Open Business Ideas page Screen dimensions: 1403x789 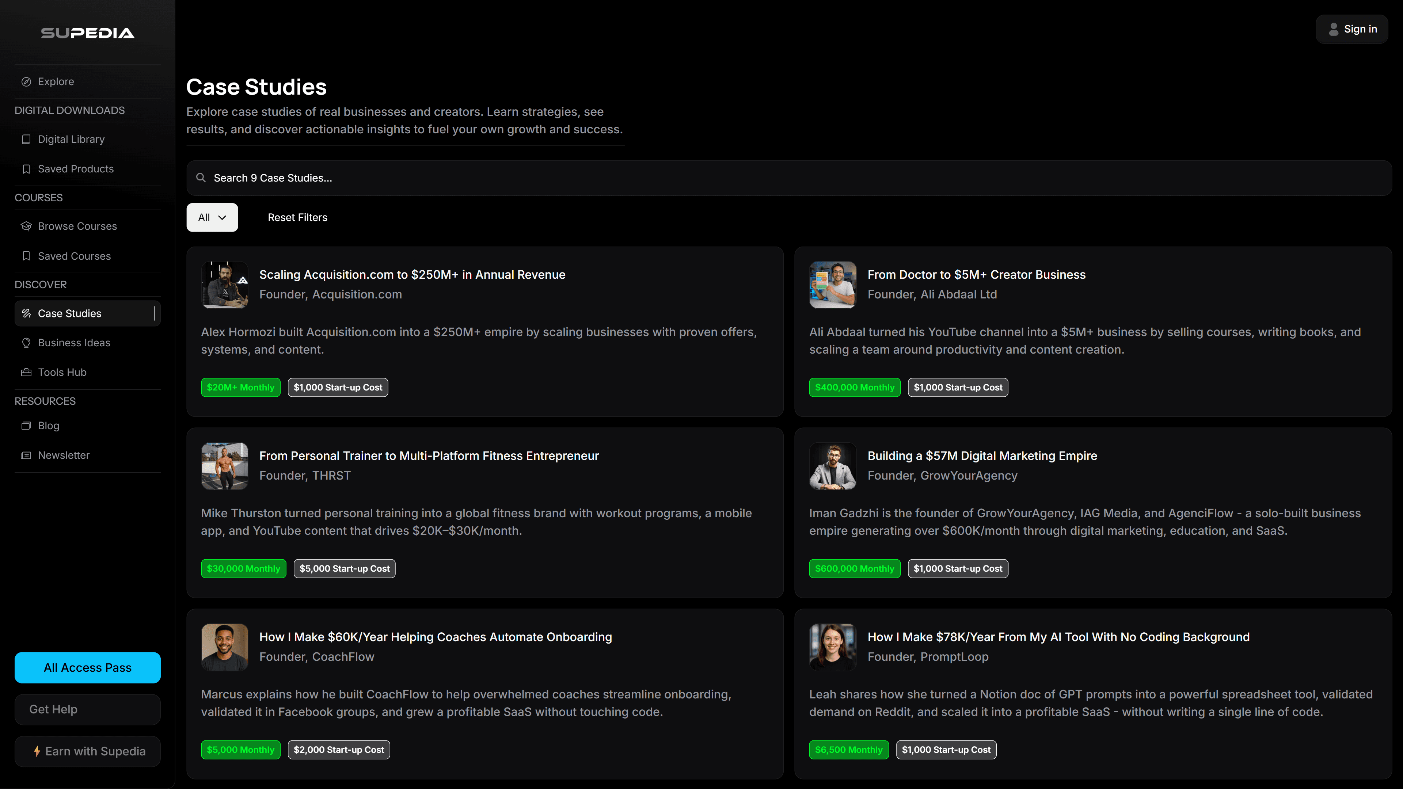[88, 343]
